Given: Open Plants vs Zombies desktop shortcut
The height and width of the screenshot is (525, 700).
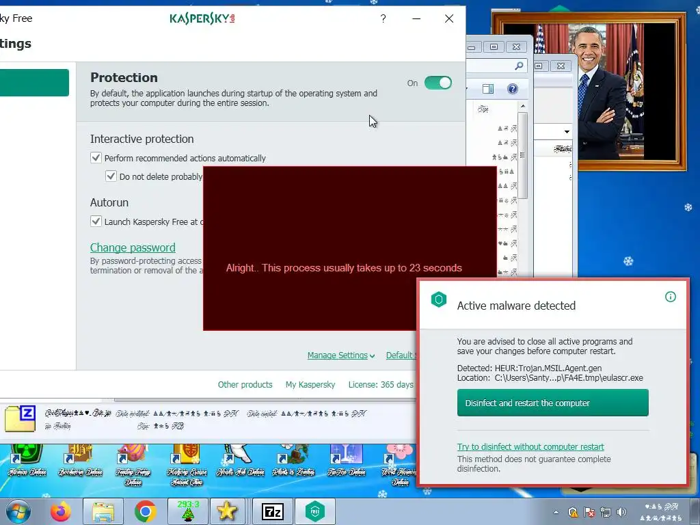Looking at the screenshot, I should pos(293,461).
